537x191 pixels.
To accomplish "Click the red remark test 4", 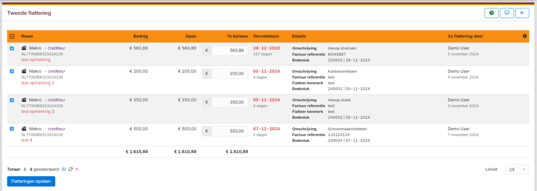I will click(27, 140).
